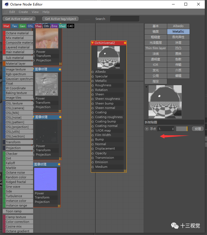
Task: Collapse the material preview disclosure arrow
Action: (x=146, y=87)
